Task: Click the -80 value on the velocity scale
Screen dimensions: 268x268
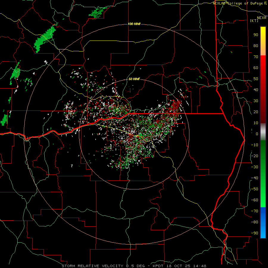Action: pyautogui.click(x=255, y=222)
